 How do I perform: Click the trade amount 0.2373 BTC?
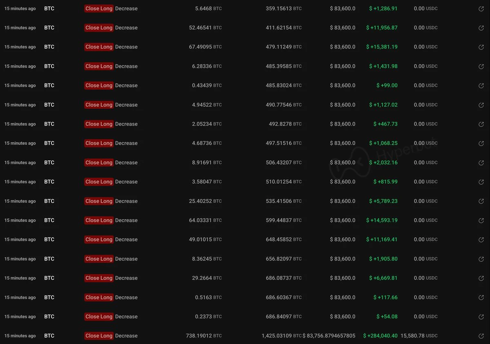209,317
